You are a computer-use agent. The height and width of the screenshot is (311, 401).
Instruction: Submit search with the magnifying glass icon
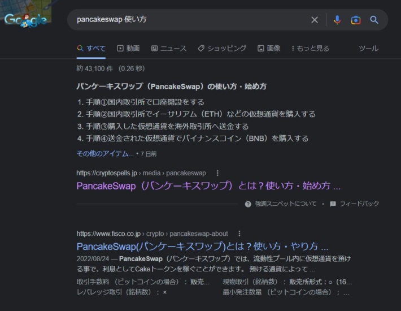(x=374, y=20)
